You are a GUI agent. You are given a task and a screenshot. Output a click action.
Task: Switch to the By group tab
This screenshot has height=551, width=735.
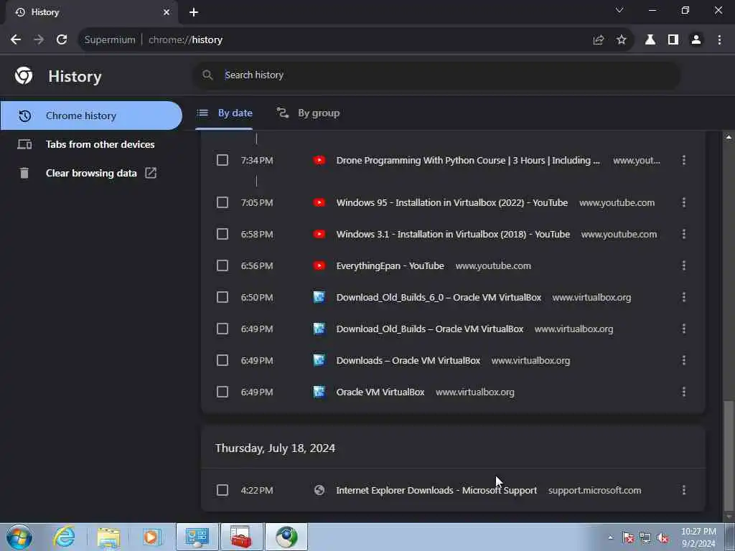(x=308, y=113)
